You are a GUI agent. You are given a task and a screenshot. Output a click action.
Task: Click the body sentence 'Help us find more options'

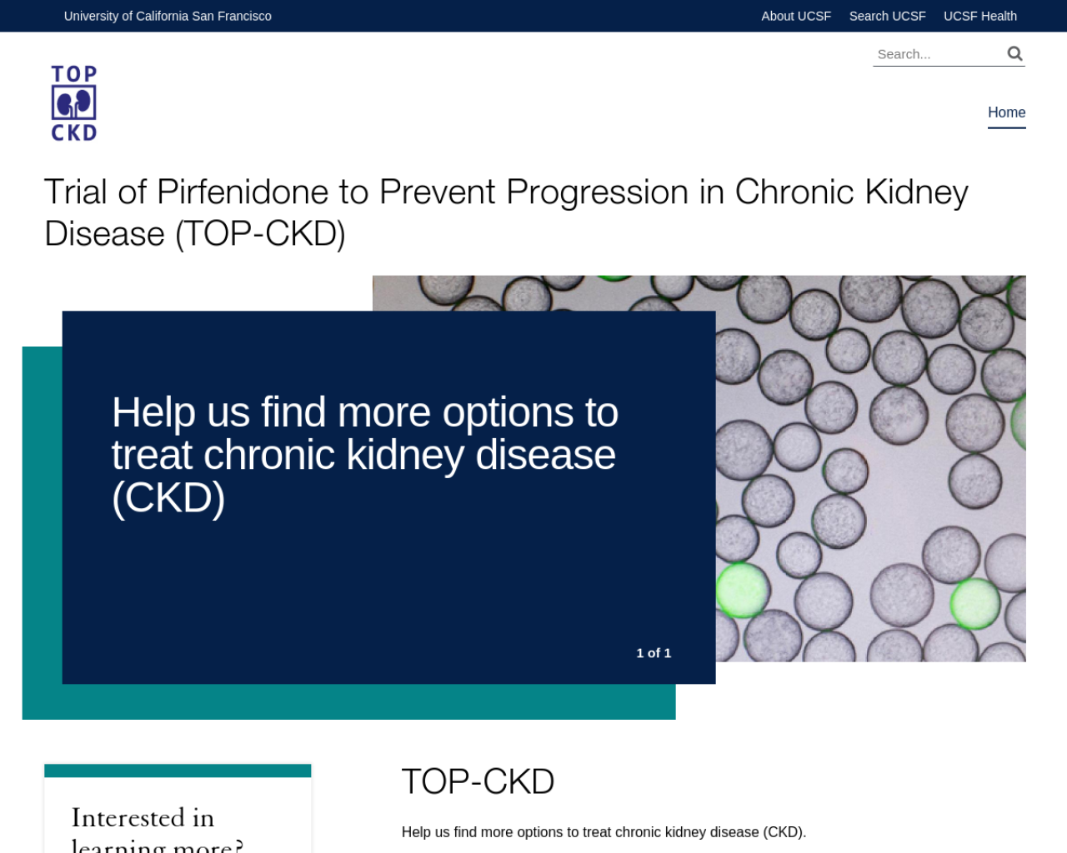click(604, 832)
